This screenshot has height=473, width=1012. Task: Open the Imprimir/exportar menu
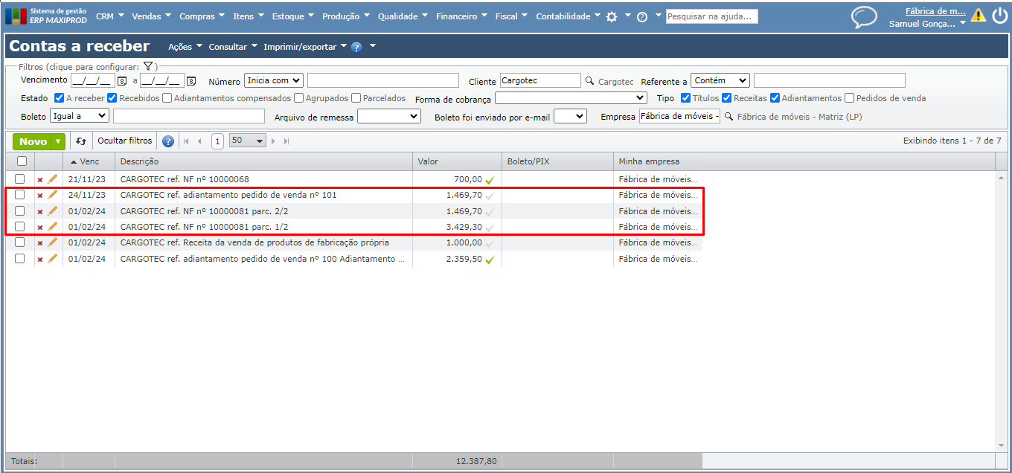305,47
